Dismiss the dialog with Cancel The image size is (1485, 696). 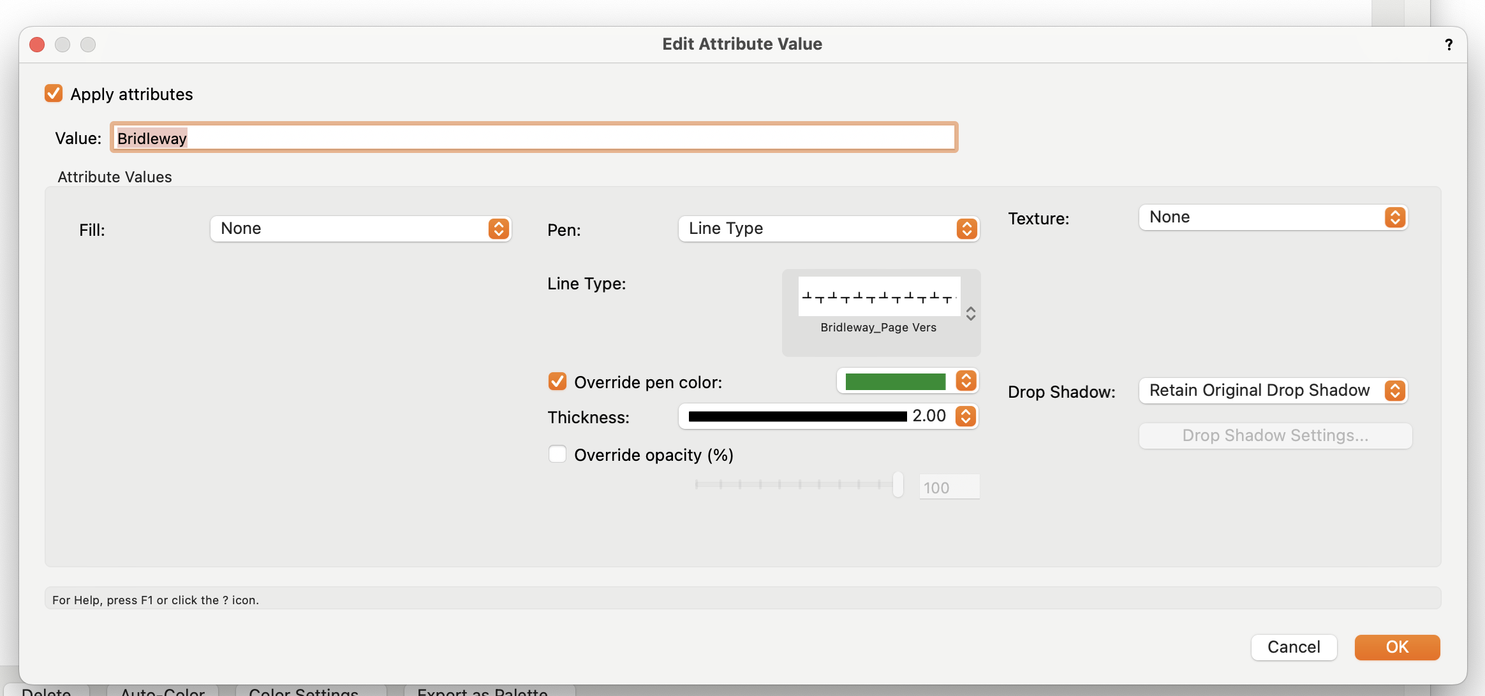1294,647
